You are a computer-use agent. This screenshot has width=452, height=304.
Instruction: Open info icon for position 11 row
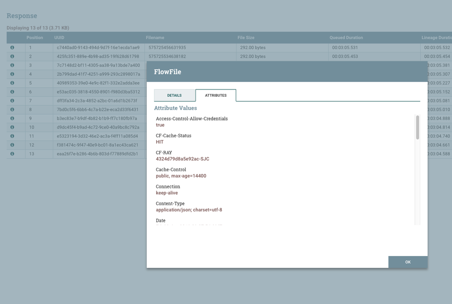click(x=12, y=136)
